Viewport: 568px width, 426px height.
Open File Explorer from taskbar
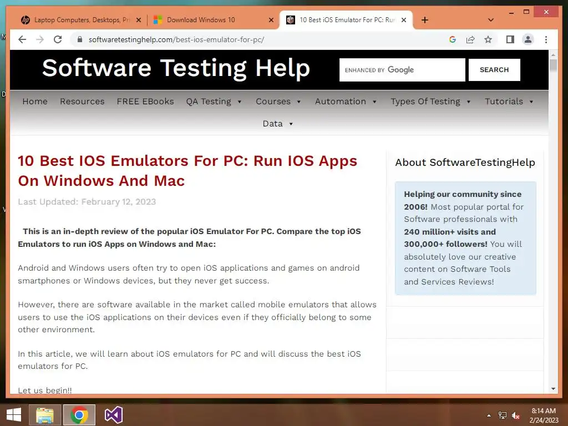tap(44, 415)
